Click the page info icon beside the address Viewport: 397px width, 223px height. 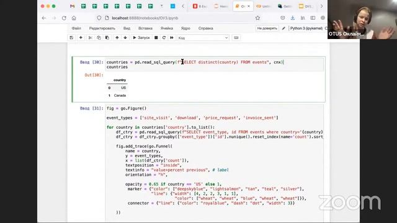coord(107,18)
